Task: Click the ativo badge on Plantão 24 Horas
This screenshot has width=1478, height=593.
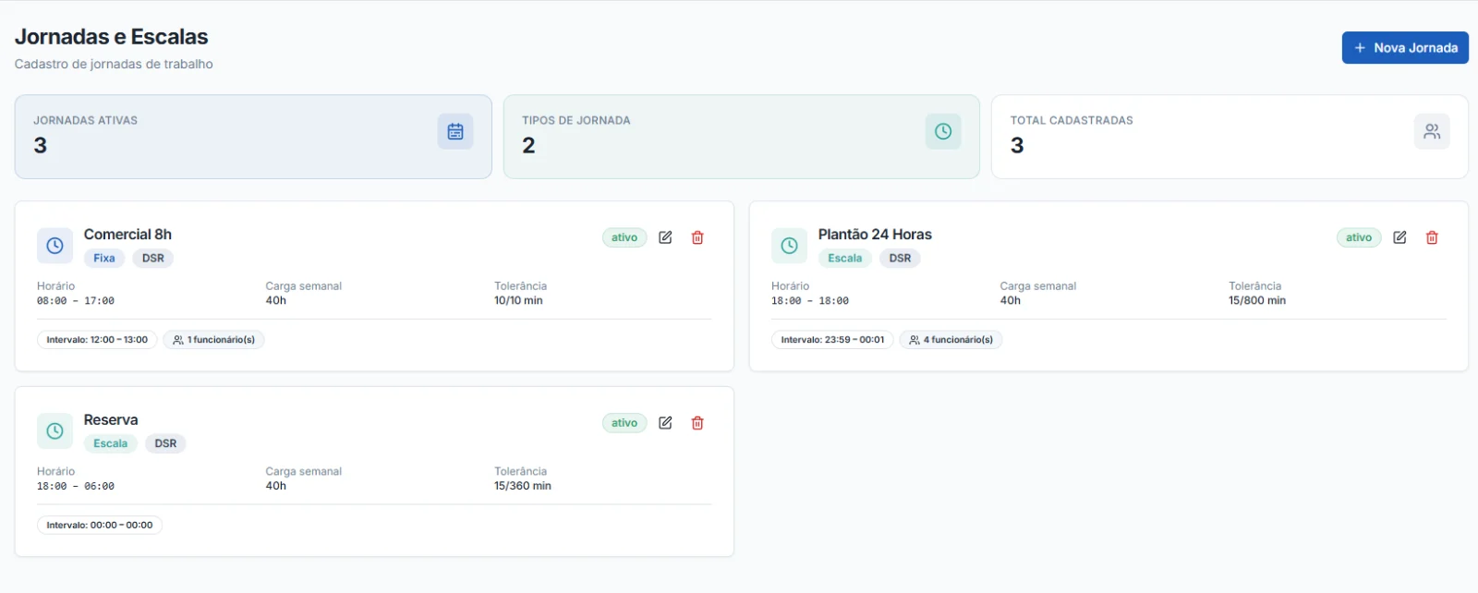Action: [1359, 237]
